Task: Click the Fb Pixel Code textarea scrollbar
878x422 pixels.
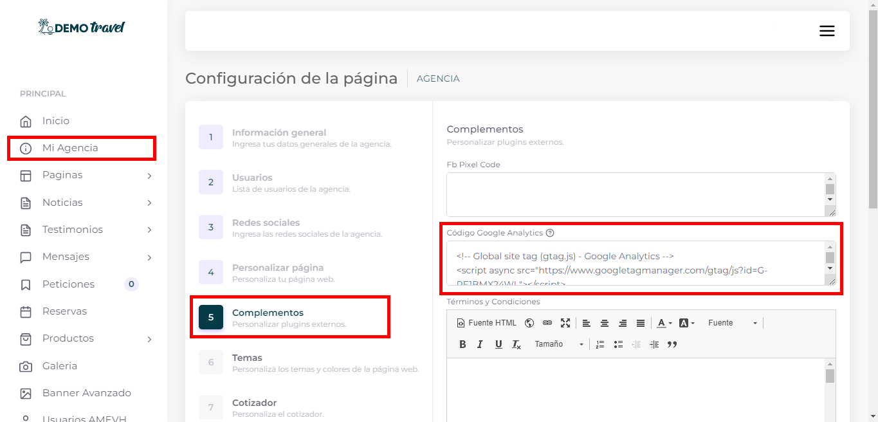Action: tap(830, 189)
